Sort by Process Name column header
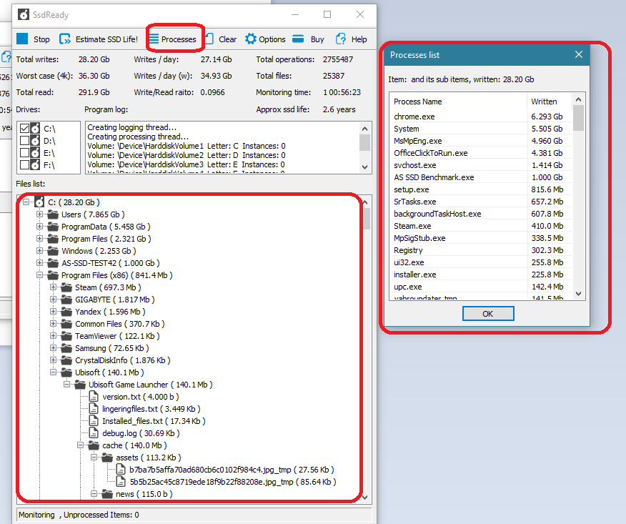Screen dimensions: 626x524 click(459, 102)
